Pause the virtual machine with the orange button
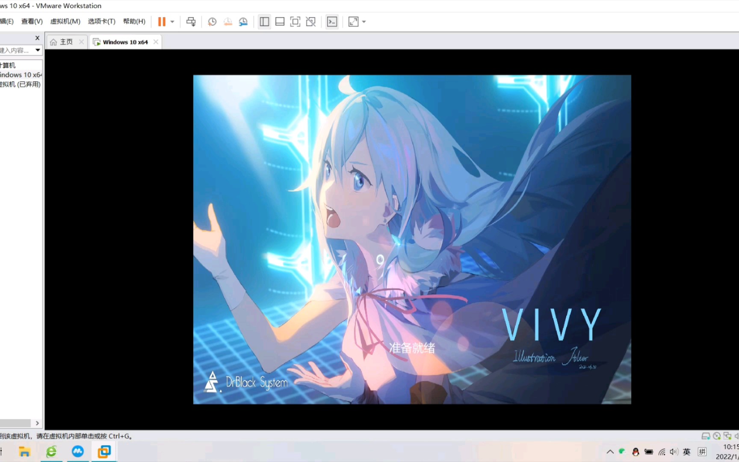Image resolution: width=739 pixels, height=462 pixels. [x=162, y=22]
